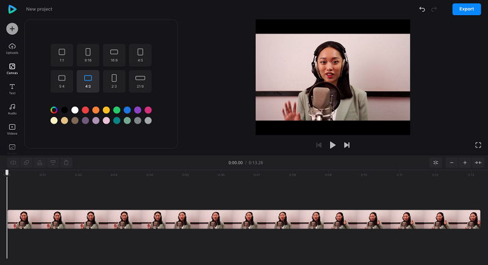Open the Audio sidebar panel
Screen dimensions: 488x265
point(12,110)
